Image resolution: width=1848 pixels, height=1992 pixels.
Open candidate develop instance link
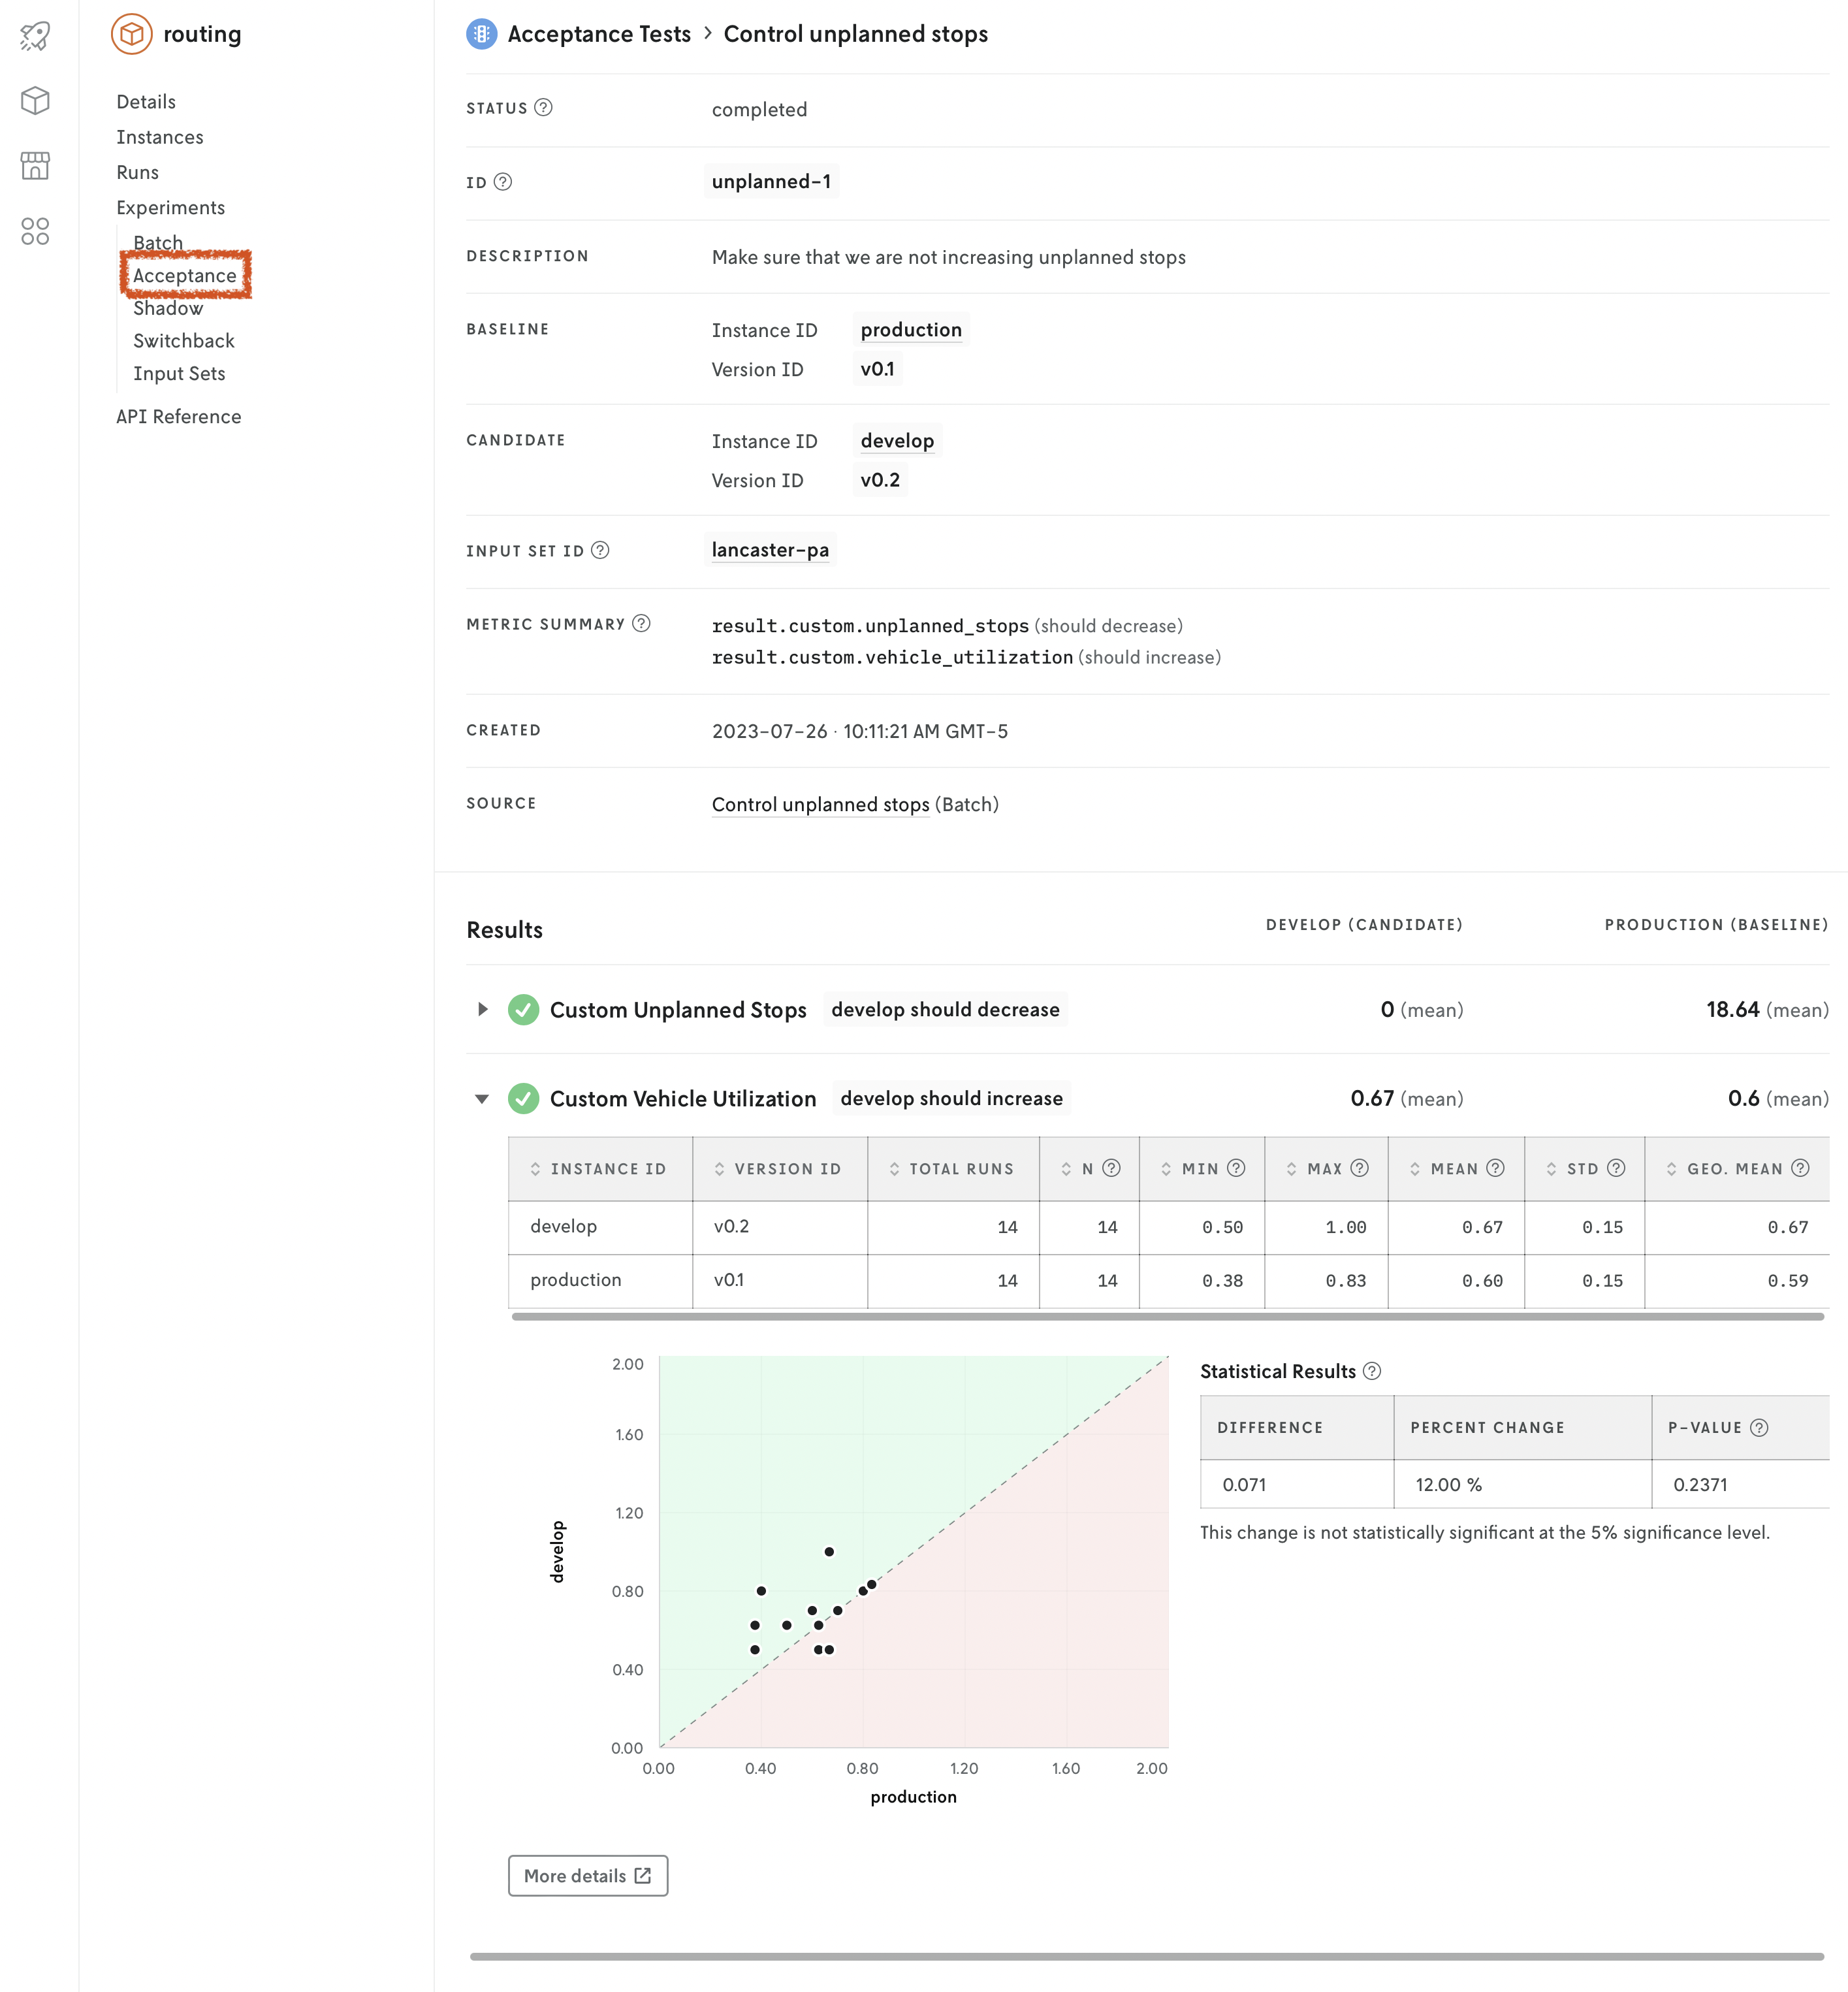(897, 441)
